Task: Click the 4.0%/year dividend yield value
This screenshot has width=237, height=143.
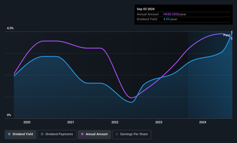Action: (x=170, y=19)
